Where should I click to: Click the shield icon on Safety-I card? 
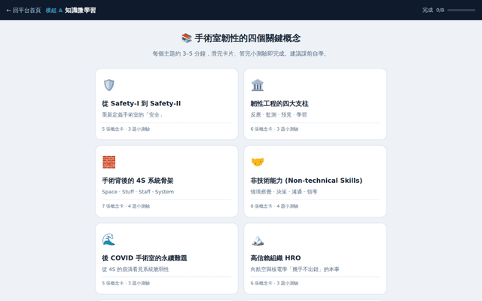point(108,85)
